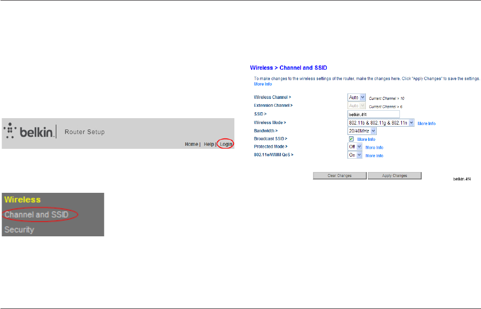
Task: Open the Wireless Channel dropdown
Action: pos(356,97)
